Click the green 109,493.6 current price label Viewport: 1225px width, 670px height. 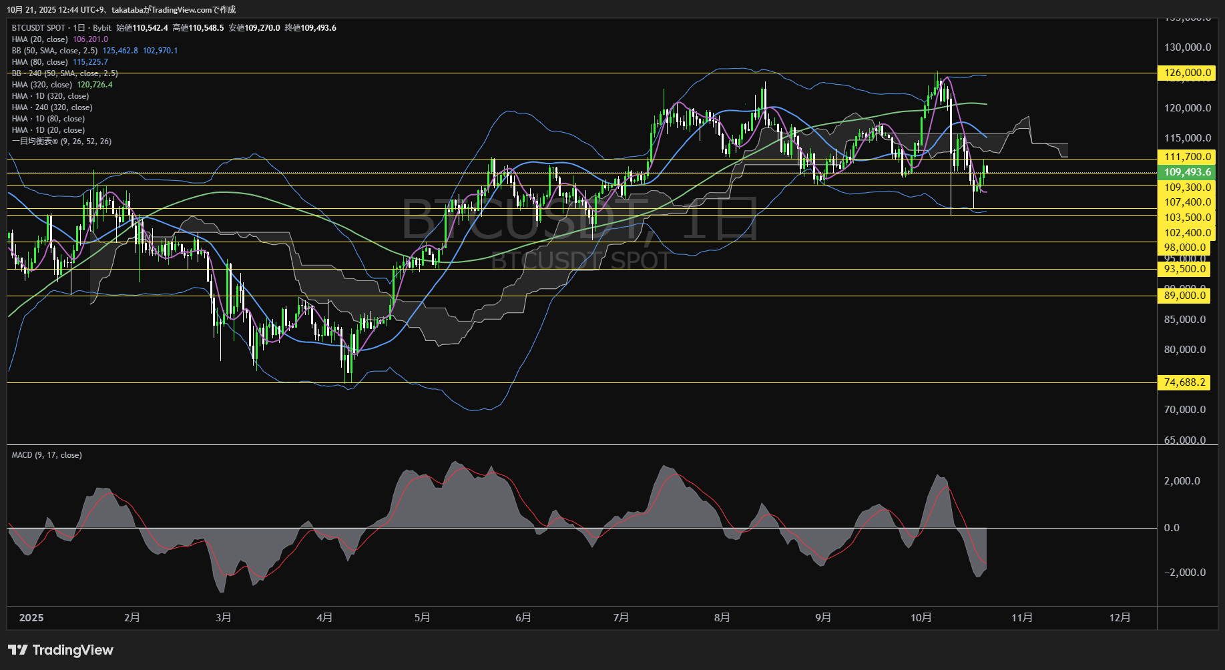tap(1186, 172)
